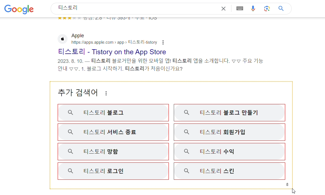325x195 pixels.
Task: Click the Apple favicon in the result
Action: pyautogui.click(x=63, y=39)
